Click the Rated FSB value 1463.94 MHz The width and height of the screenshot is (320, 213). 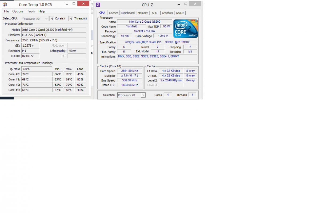coord(129,85)
